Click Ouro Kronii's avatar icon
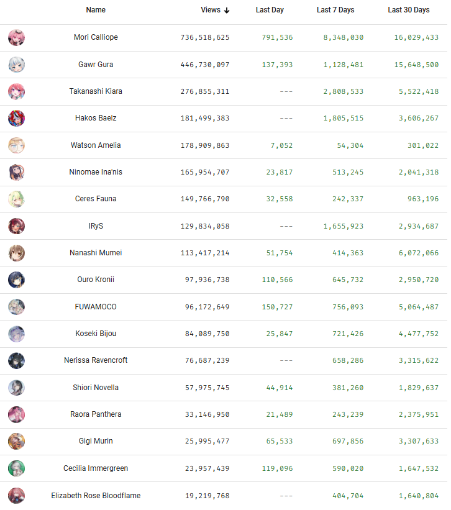 click(17, 280)
